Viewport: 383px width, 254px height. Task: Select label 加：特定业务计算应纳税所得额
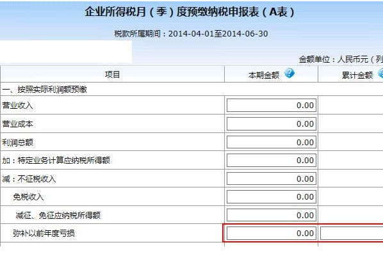point(56,161)
